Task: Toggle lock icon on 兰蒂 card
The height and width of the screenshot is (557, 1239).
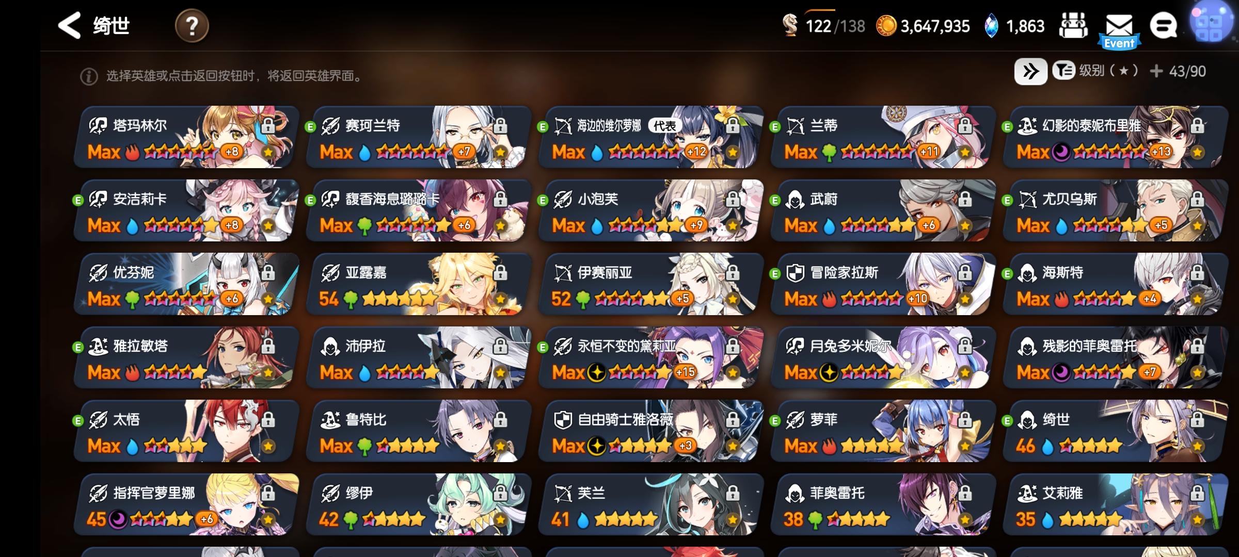Action: tap(965, 125)
